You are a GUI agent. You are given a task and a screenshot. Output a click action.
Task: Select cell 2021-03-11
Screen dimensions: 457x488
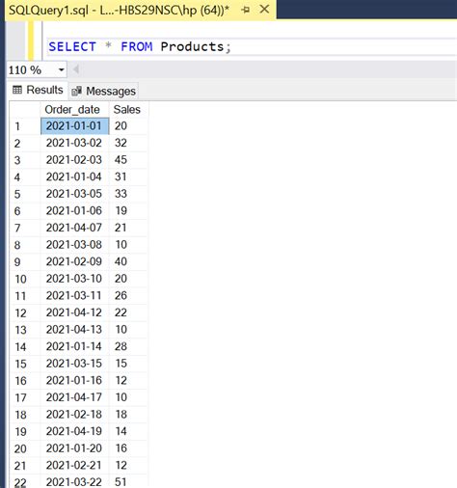point(74,295)
